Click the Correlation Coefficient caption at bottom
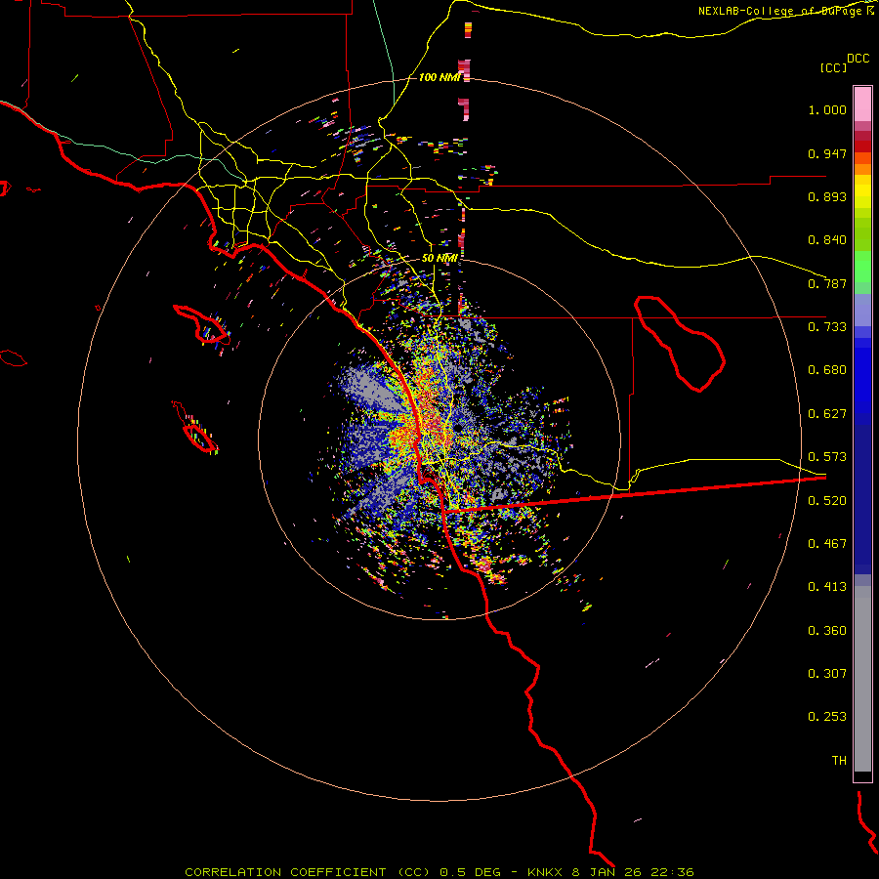This screenshot has height=879, width=879. pyautogui.click(x=439, y=872)
